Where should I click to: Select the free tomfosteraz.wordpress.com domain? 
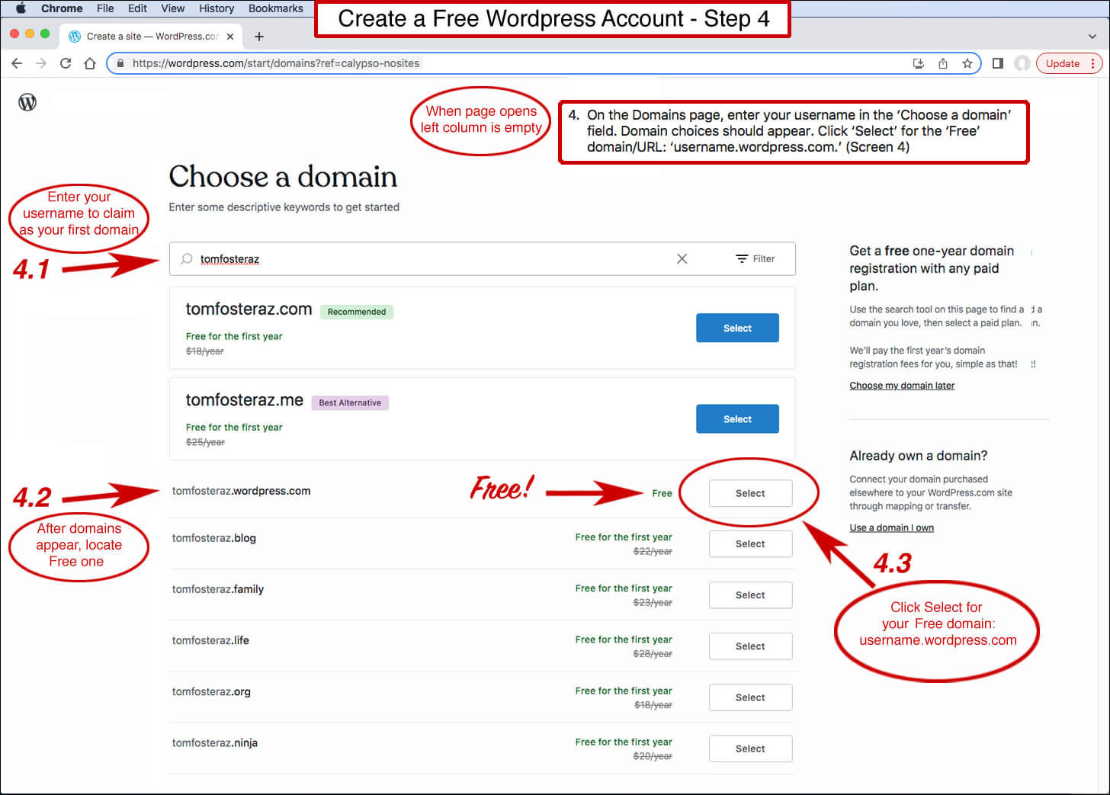(750, 493)
